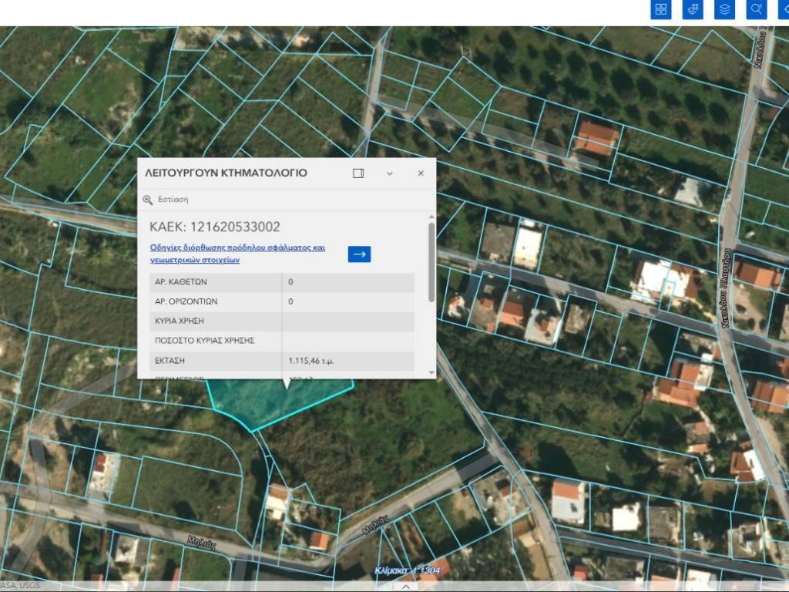Open the map legend tool in toolbar
Viewport: 789px width, 592px height.
click(693, 9)
